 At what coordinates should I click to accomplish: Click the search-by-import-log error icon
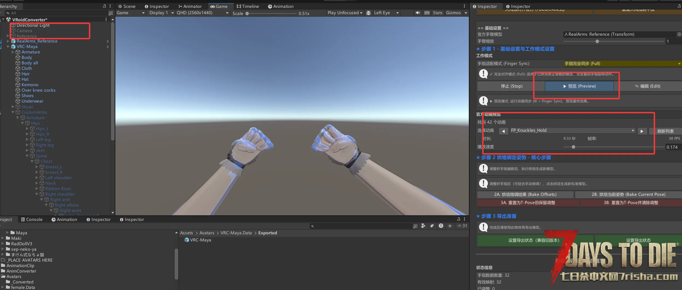[x=441, y=226]
